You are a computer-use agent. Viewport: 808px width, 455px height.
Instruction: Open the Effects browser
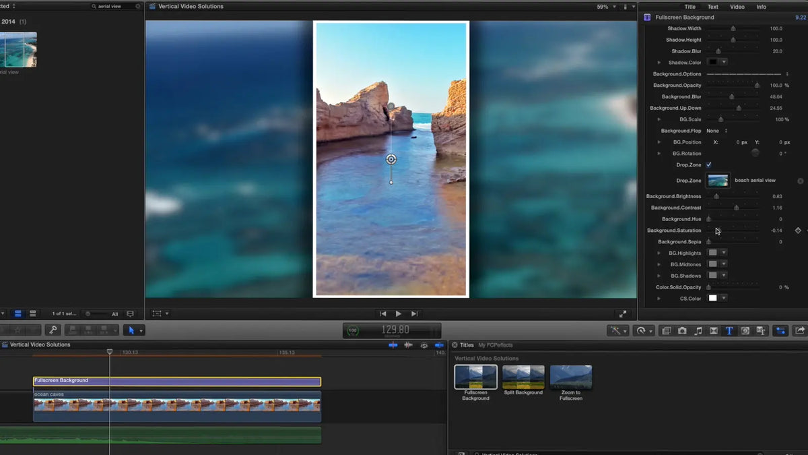pos(666,330)
